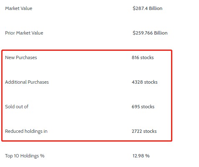The width and height of the screenshot is (199, 167).
Task: Click the Sold out of label
Action: coord(17,107)
